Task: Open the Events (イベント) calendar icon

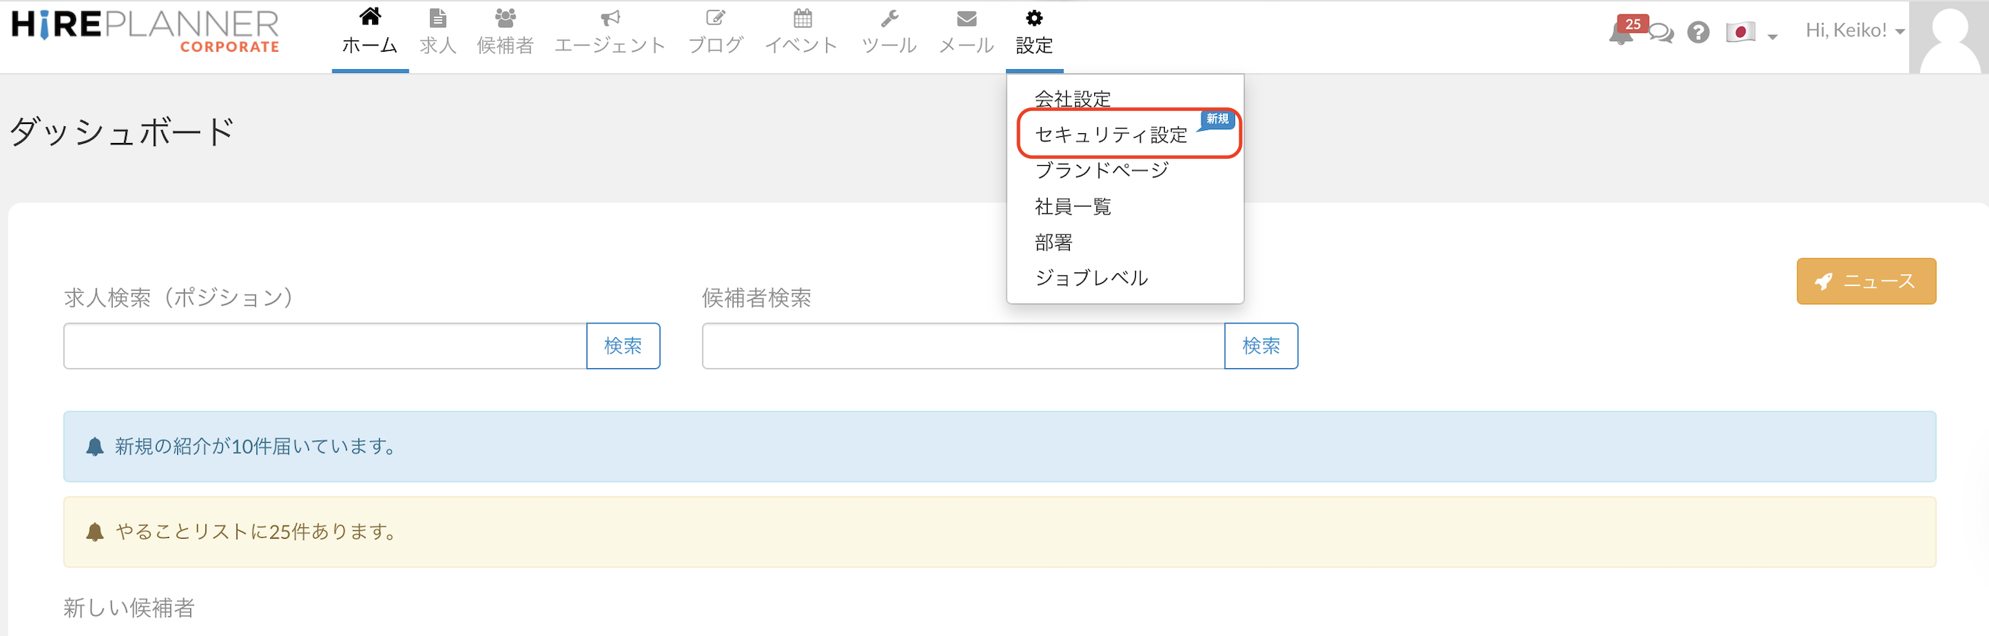Action: [802, 17]
